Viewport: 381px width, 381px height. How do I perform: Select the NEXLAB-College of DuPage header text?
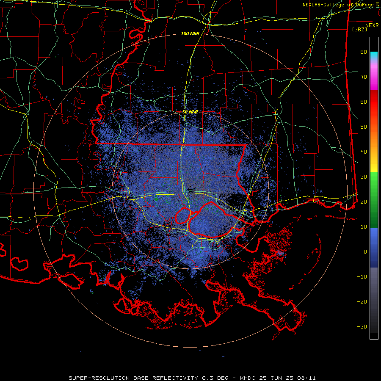pyautogui.click(x=341, y=5)
